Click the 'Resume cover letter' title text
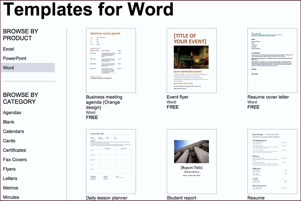The image size is (301, 201). [x=268, y=97]
